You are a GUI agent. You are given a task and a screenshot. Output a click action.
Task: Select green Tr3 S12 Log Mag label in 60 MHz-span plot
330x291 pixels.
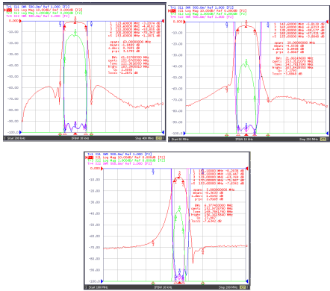click(x=44, y=13)
